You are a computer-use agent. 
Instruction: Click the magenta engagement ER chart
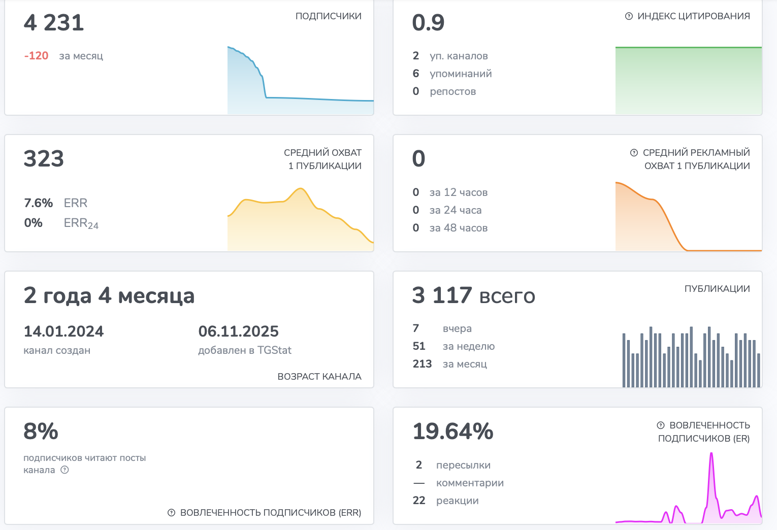click(x=689, y=487)
